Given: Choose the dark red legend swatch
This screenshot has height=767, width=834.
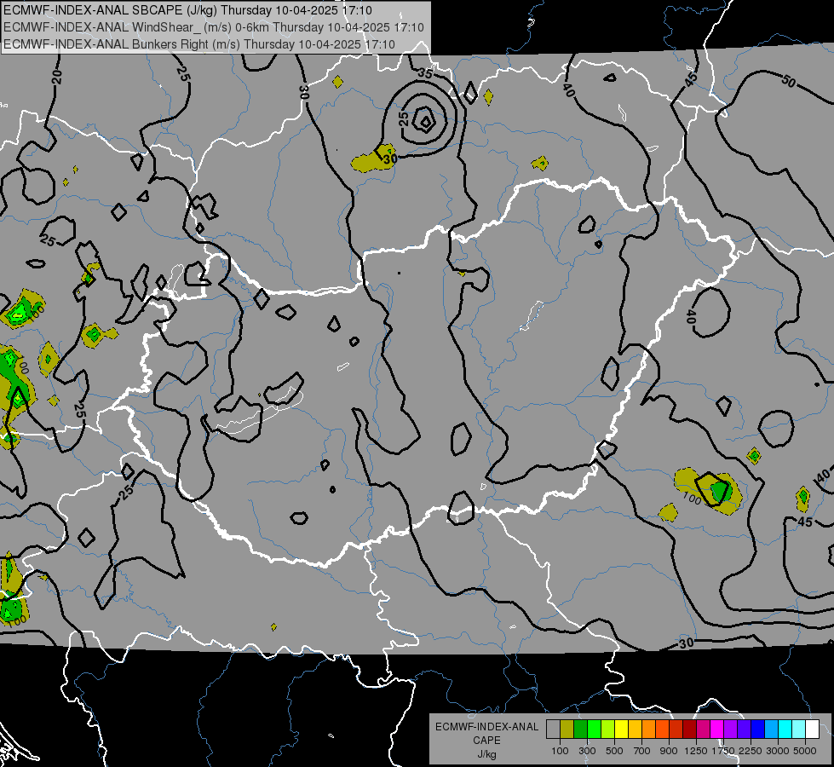Looking at the screenshot, I should tap(689, 730).
